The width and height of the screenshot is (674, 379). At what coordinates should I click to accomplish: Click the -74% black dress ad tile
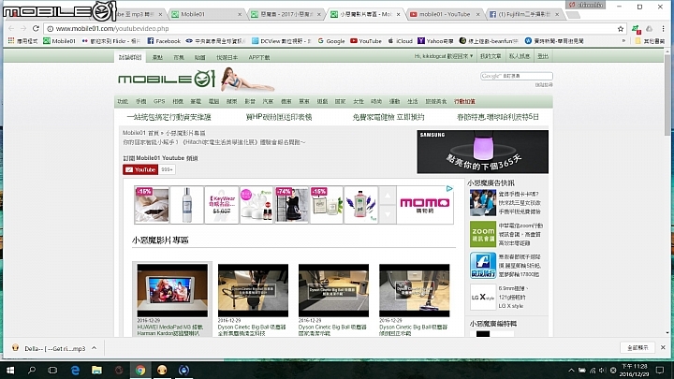tap(291, 205)
